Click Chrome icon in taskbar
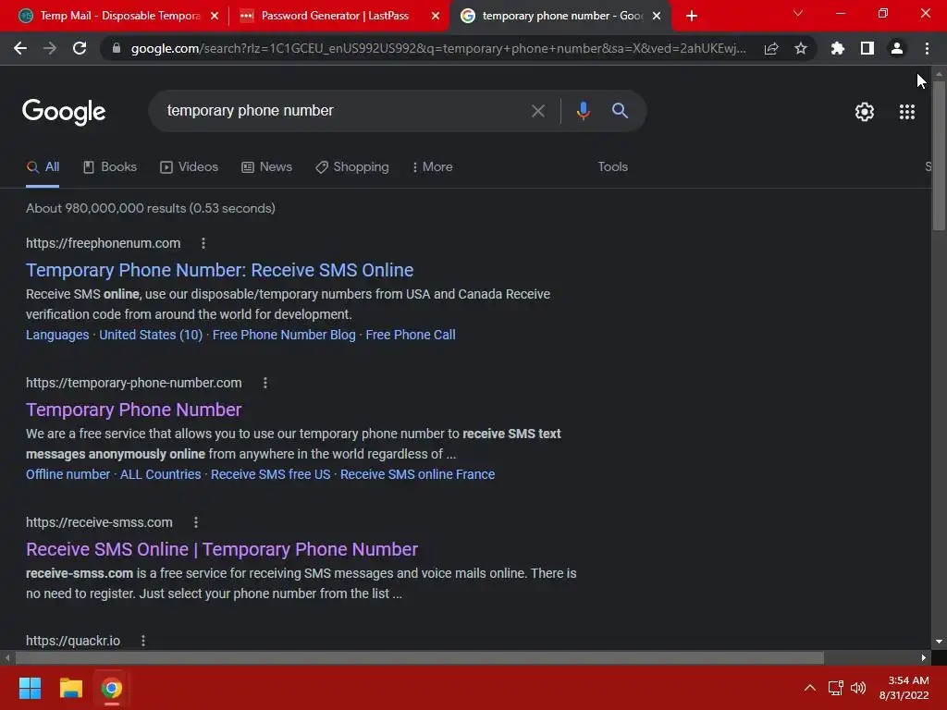This screenshot has width=947, height=710. [112, 688]
